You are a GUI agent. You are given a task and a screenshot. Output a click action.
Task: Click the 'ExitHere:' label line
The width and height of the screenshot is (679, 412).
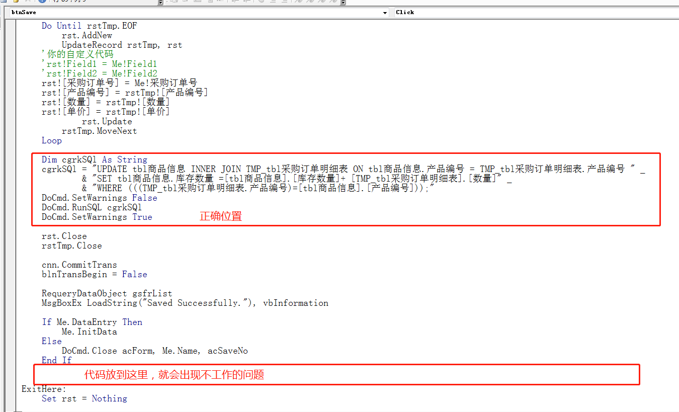point(44,389)
